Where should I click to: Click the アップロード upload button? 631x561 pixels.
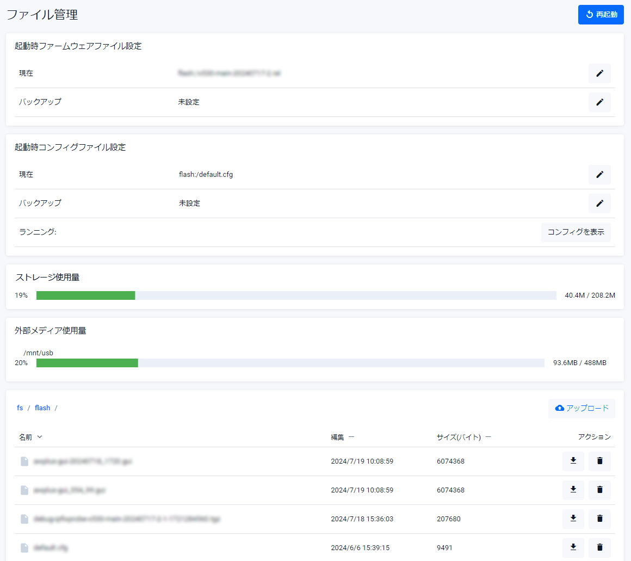581,408
